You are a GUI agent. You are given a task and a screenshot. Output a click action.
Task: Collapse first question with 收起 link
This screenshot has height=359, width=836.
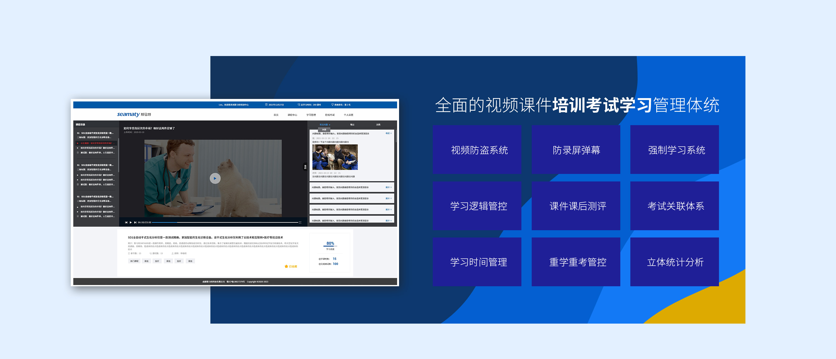coord(388,134)
